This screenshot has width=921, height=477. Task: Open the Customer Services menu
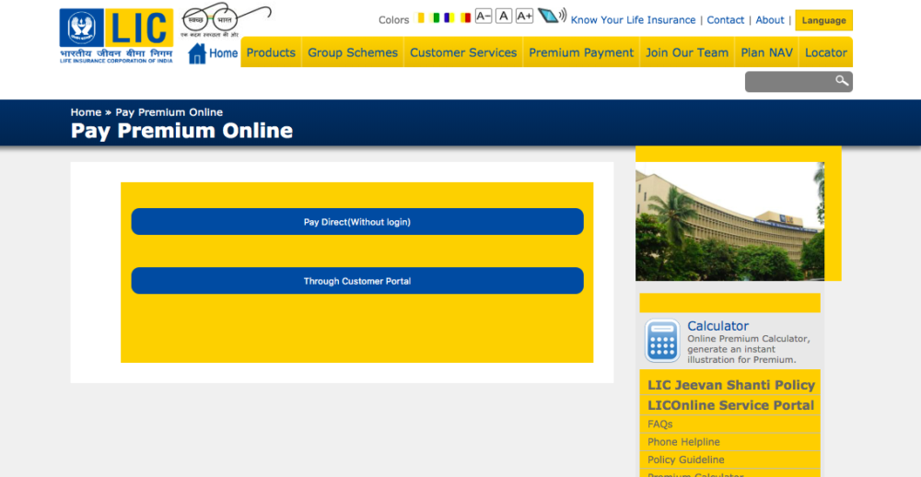[x=463, y=52]
